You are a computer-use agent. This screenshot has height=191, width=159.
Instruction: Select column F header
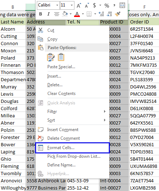(144, 7)
